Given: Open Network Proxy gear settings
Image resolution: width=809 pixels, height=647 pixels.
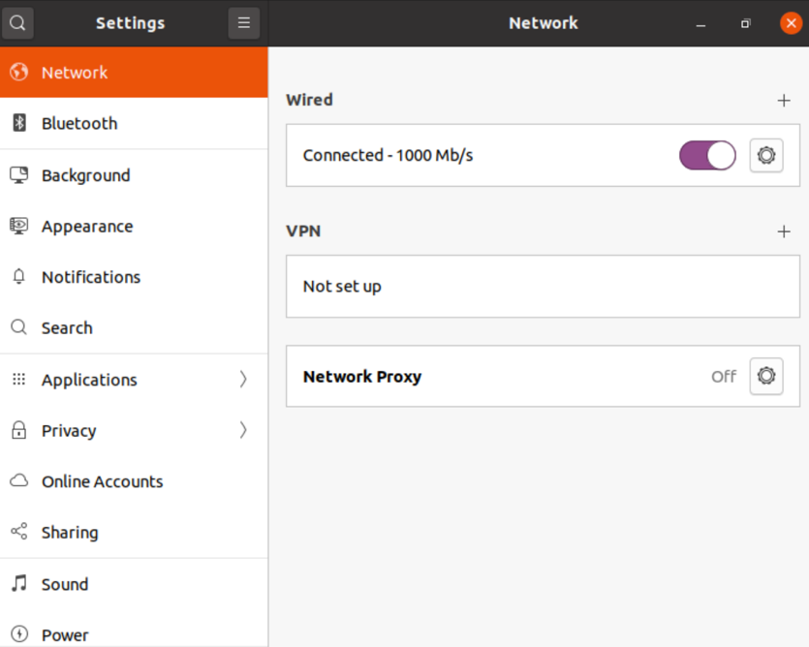Looking at the screenshot, I should click(765, 376).
